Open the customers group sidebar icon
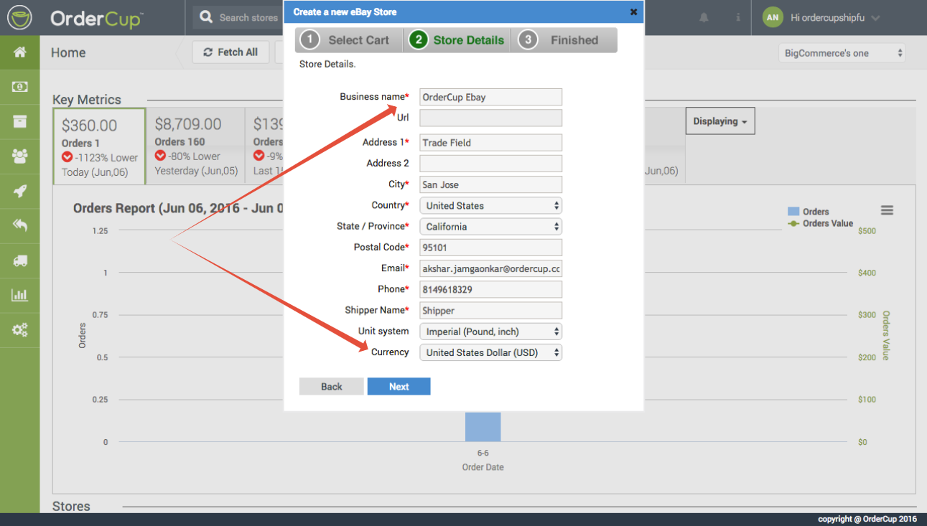 pyautogui.click(x=19, y=156)
